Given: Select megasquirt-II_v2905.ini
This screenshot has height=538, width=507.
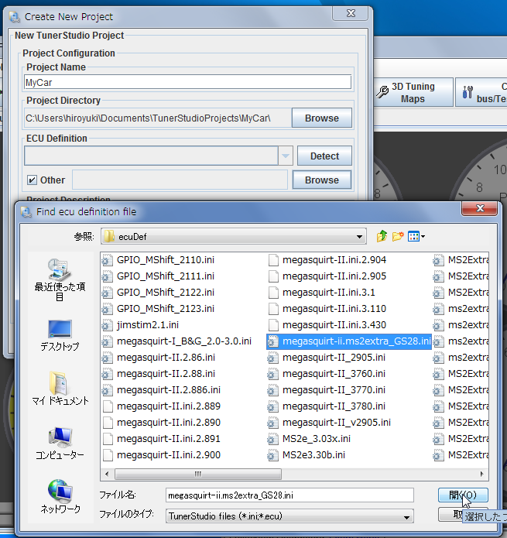Looking at the screenshot, I should tap(337, 423).
